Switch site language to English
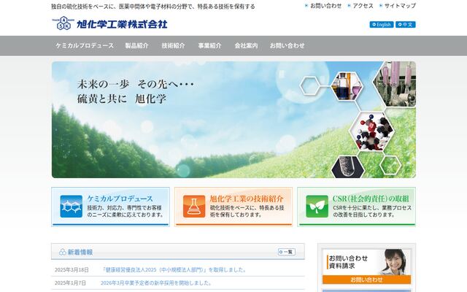The image size is (467, 292). tap(382, 24)
